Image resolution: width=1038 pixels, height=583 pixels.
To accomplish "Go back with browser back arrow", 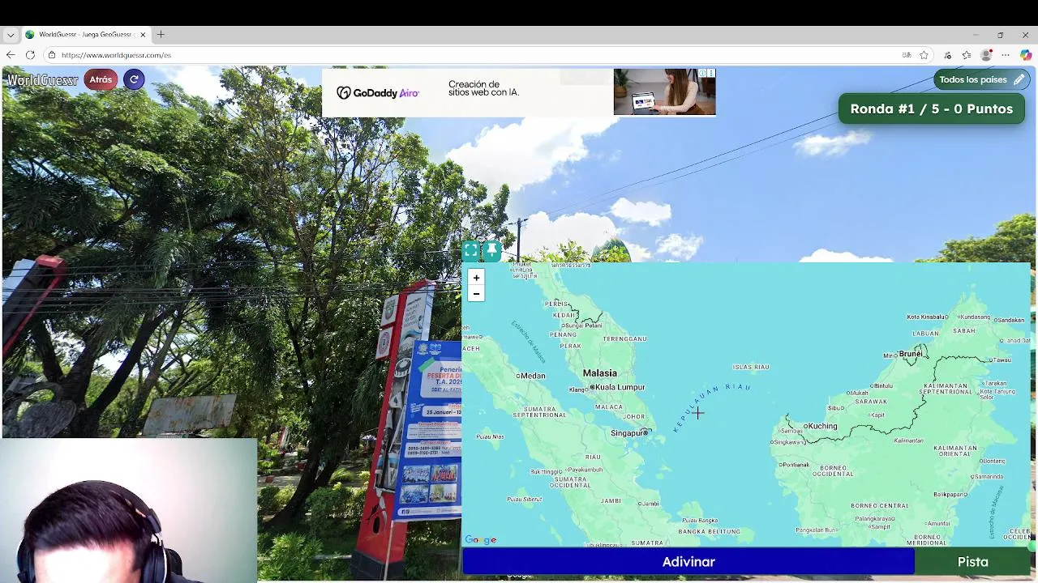I will click(x=11, y=55).
